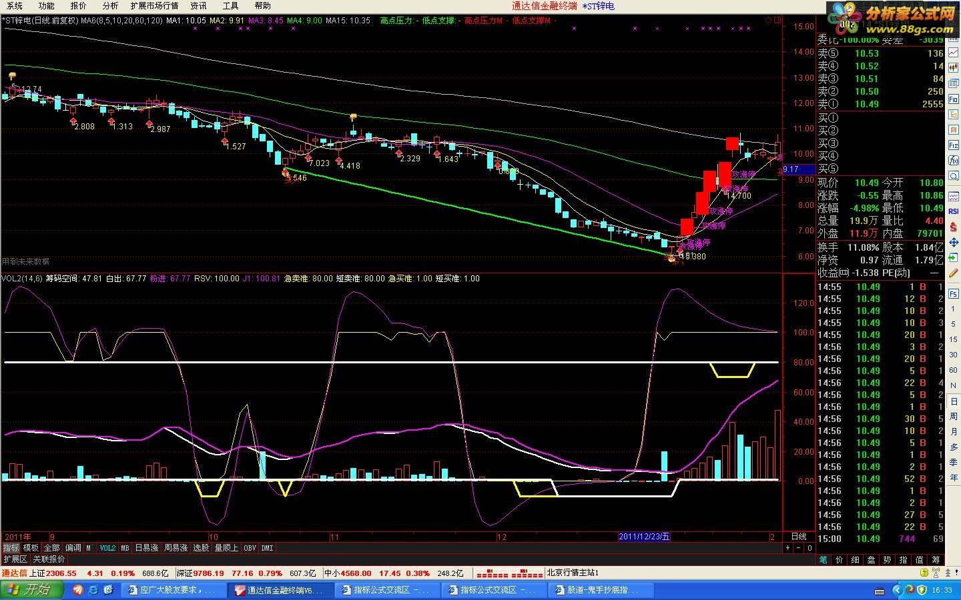This screenshot has width=961, height=600.
Task: Click the 2011/12/23 date marker
Action: pos(644,537)
